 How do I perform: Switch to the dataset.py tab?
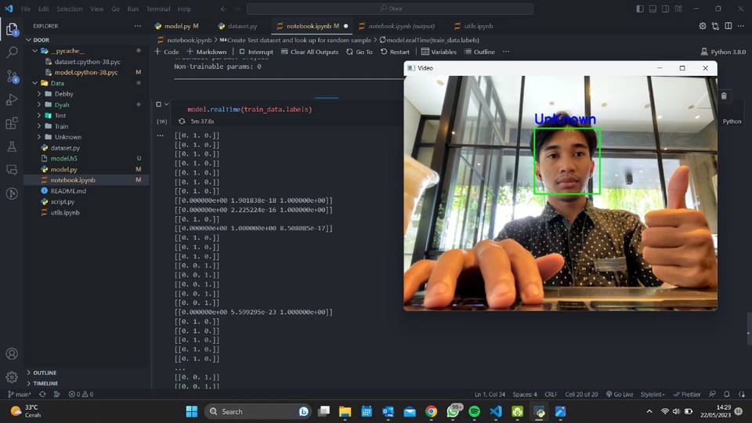(242, 26)
